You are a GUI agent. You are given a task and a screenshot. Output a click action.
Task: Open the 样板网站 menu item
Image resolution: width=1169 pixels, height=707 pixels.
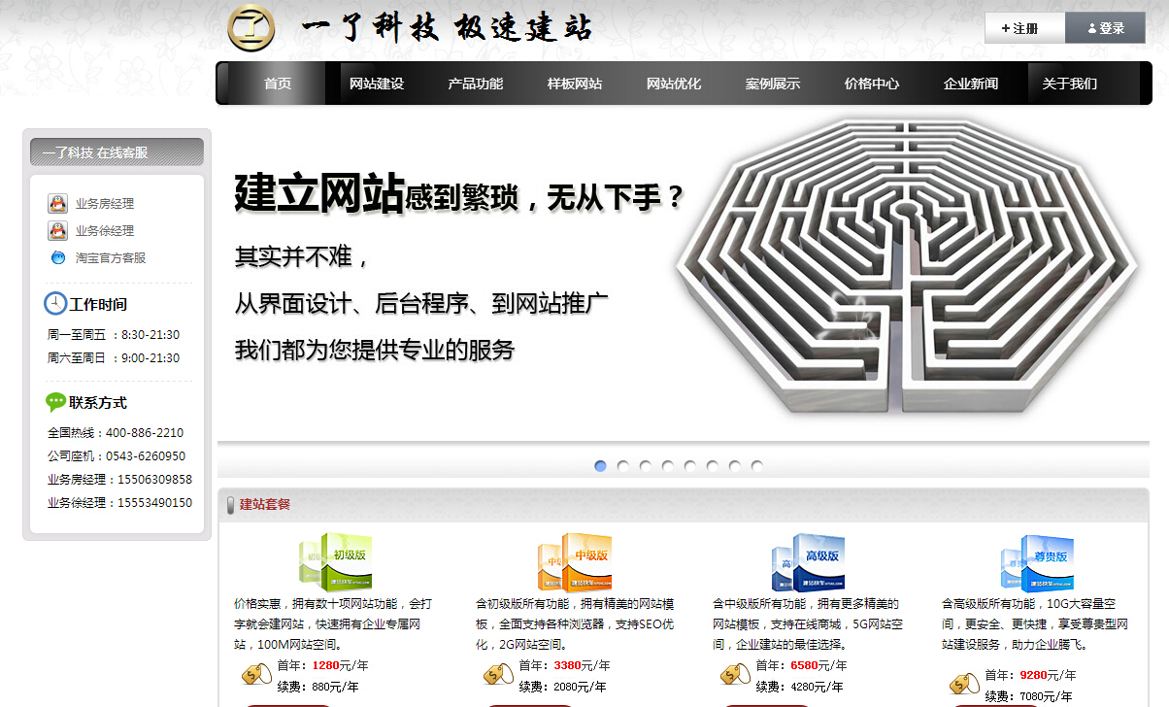click(575, 84)
